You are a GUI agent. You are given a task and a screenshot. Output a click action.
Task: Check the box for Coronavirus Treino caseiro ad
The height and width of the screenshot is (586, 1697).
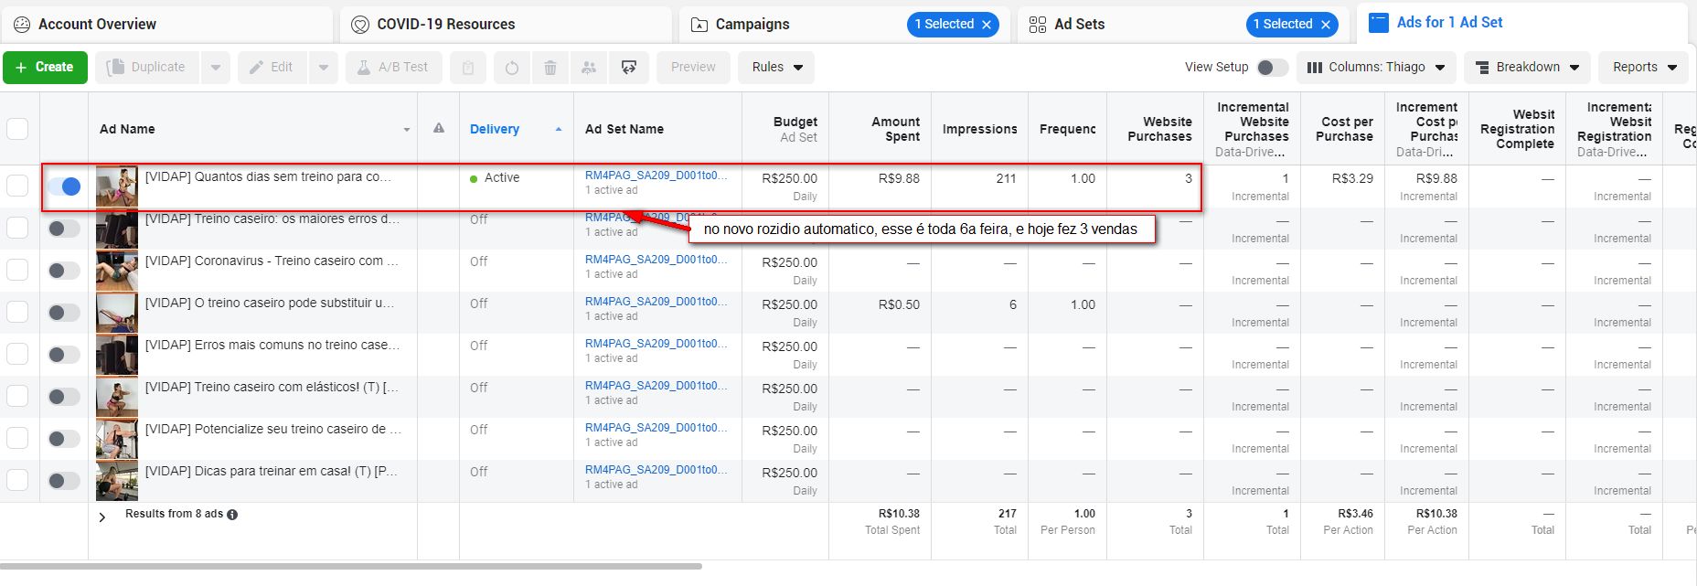(17, 270)
